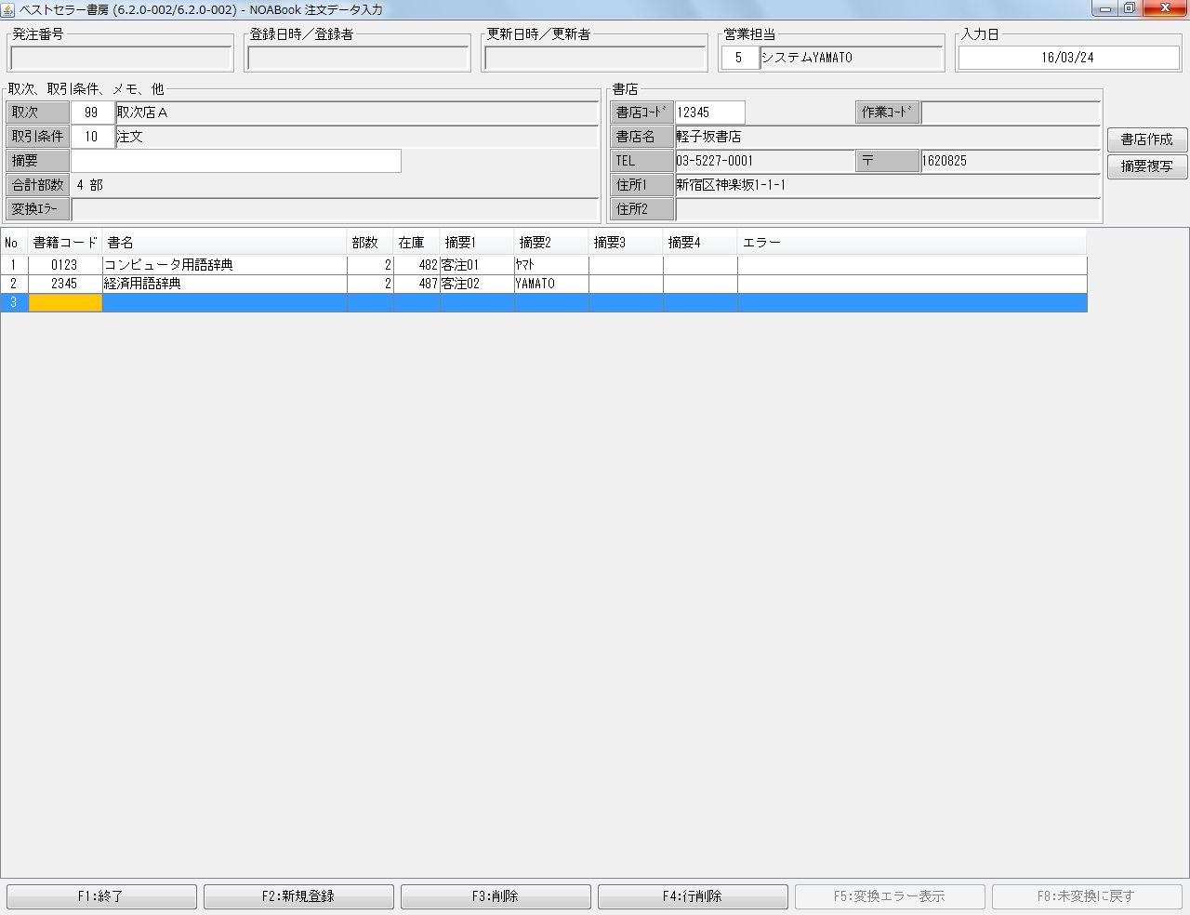
Task: Click the 取次 label button
Action: tap(37, 112)
